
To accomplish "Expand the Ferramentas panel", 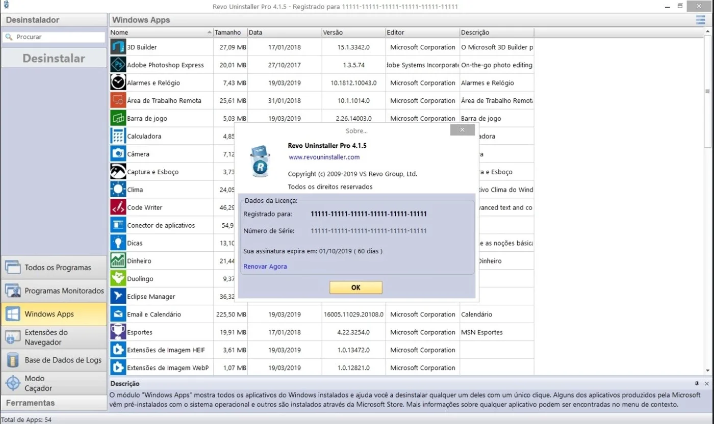I will pyautogui.click(x=54, y=403).
